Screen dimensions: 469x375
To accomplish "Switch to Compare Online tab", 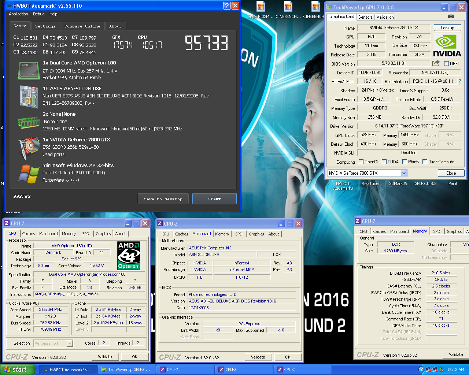I will [82, 26].
